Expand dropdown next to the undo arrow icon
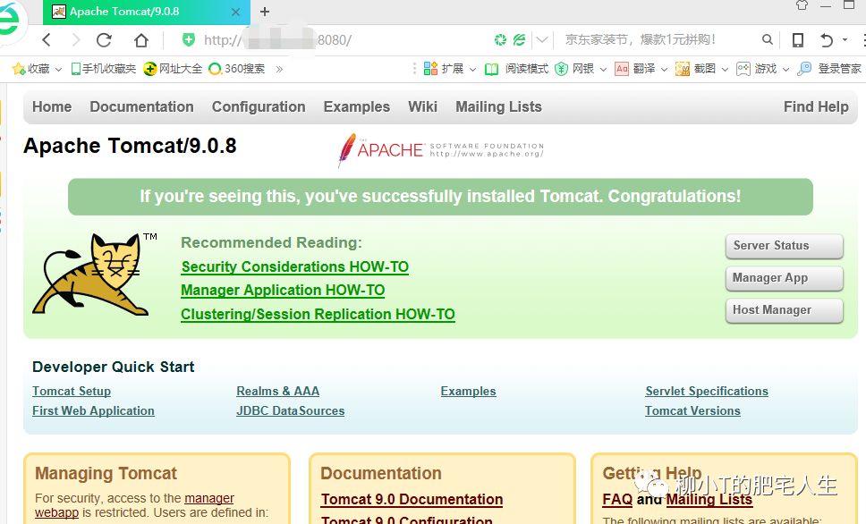Viewport: 866px width, 524px height. point(845,39)
